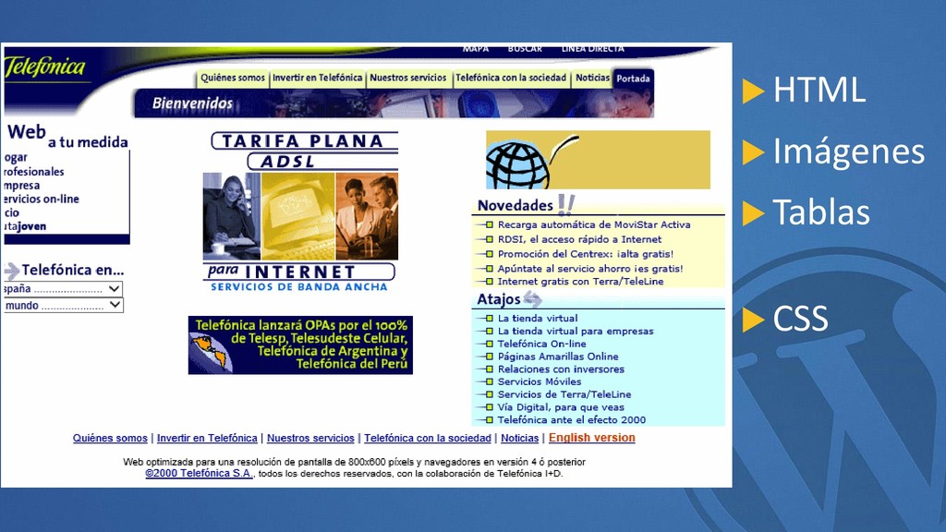This screenshot has height=532, width=946.
Task: Open the globe banner image
Action: coord(598,160)
